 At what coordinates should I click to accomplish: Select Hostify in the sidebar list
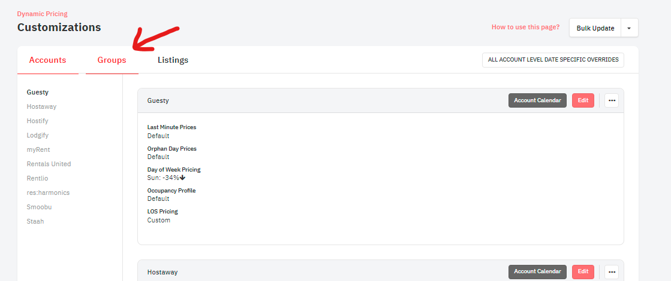tap(37, 121)
